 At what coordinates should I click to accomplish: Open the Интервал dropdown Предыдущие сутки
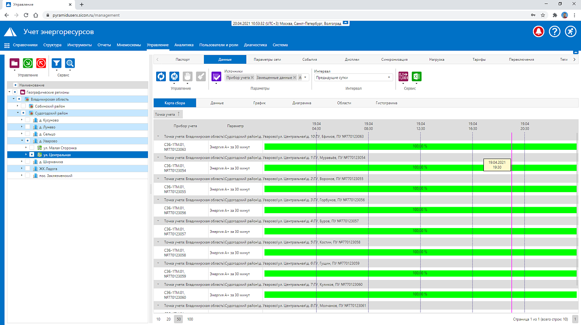[353, 77]
